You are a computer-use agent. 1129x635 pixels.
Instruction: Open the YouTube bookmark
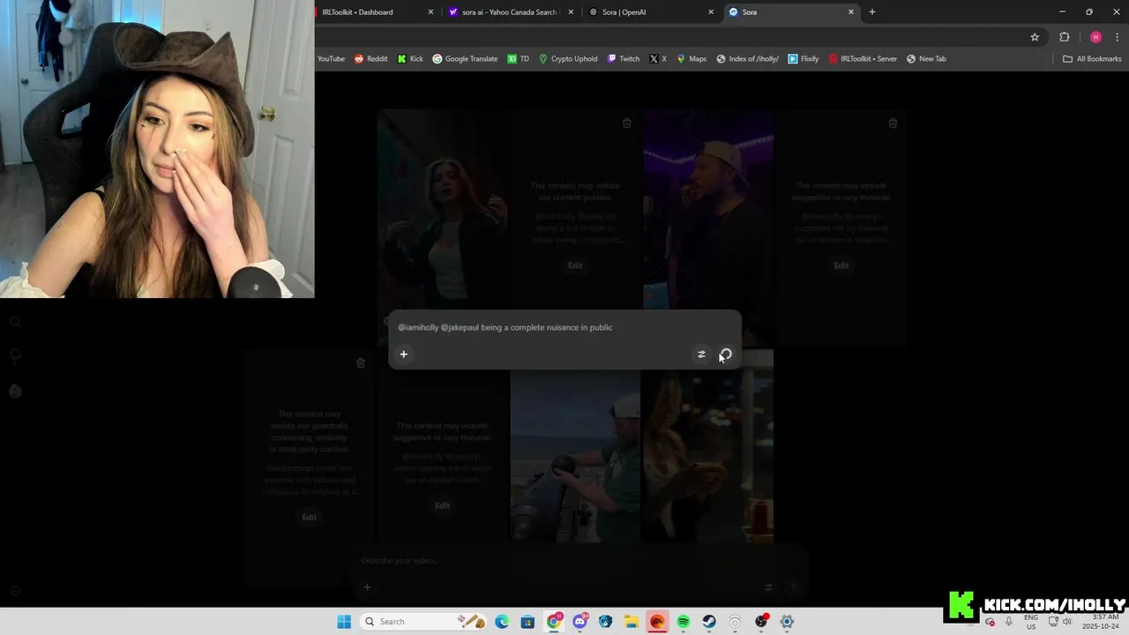tap(331, 59)
